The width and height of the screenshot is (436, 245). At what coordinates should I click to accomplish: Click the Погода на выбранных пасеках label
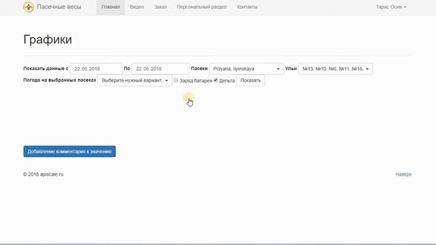(x=60, y=80)
